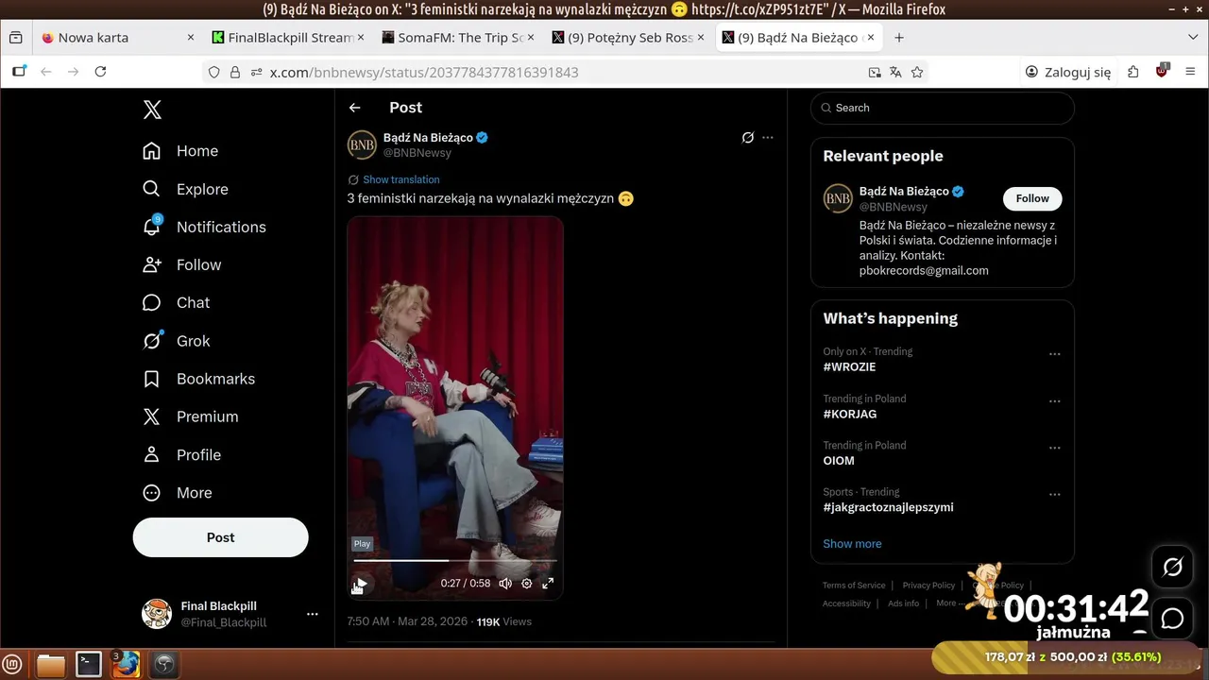1209x680 pixels.
Task: Open Grok from the sidebar
Action: [176, 341]
